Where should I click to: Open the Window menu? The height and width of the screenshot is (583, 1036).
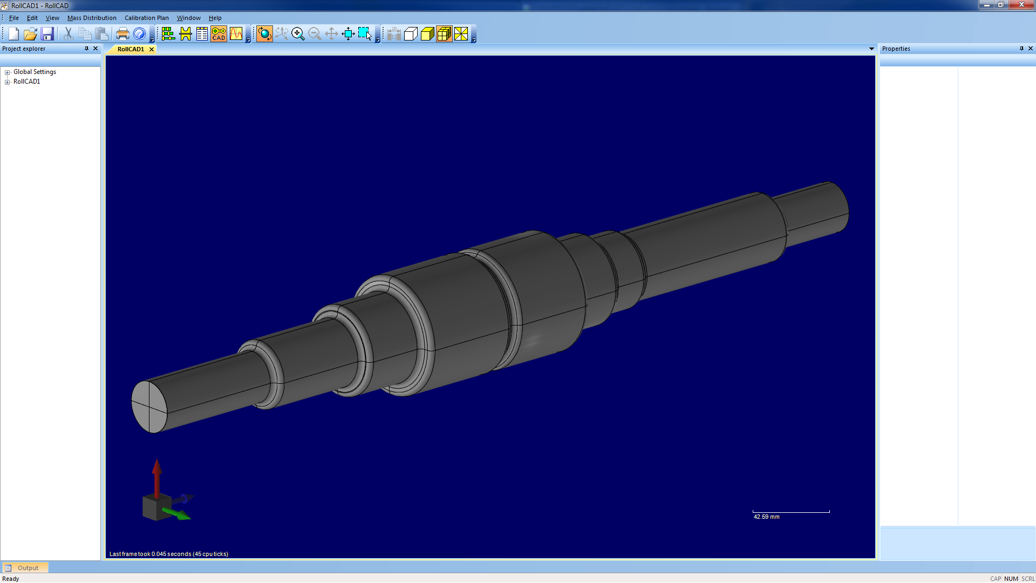coord(189,18)
